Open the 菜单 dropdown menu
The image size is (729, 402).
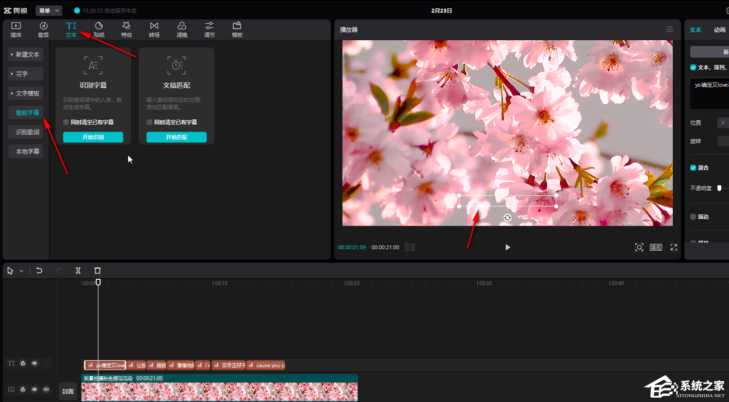tap(49, 10)
